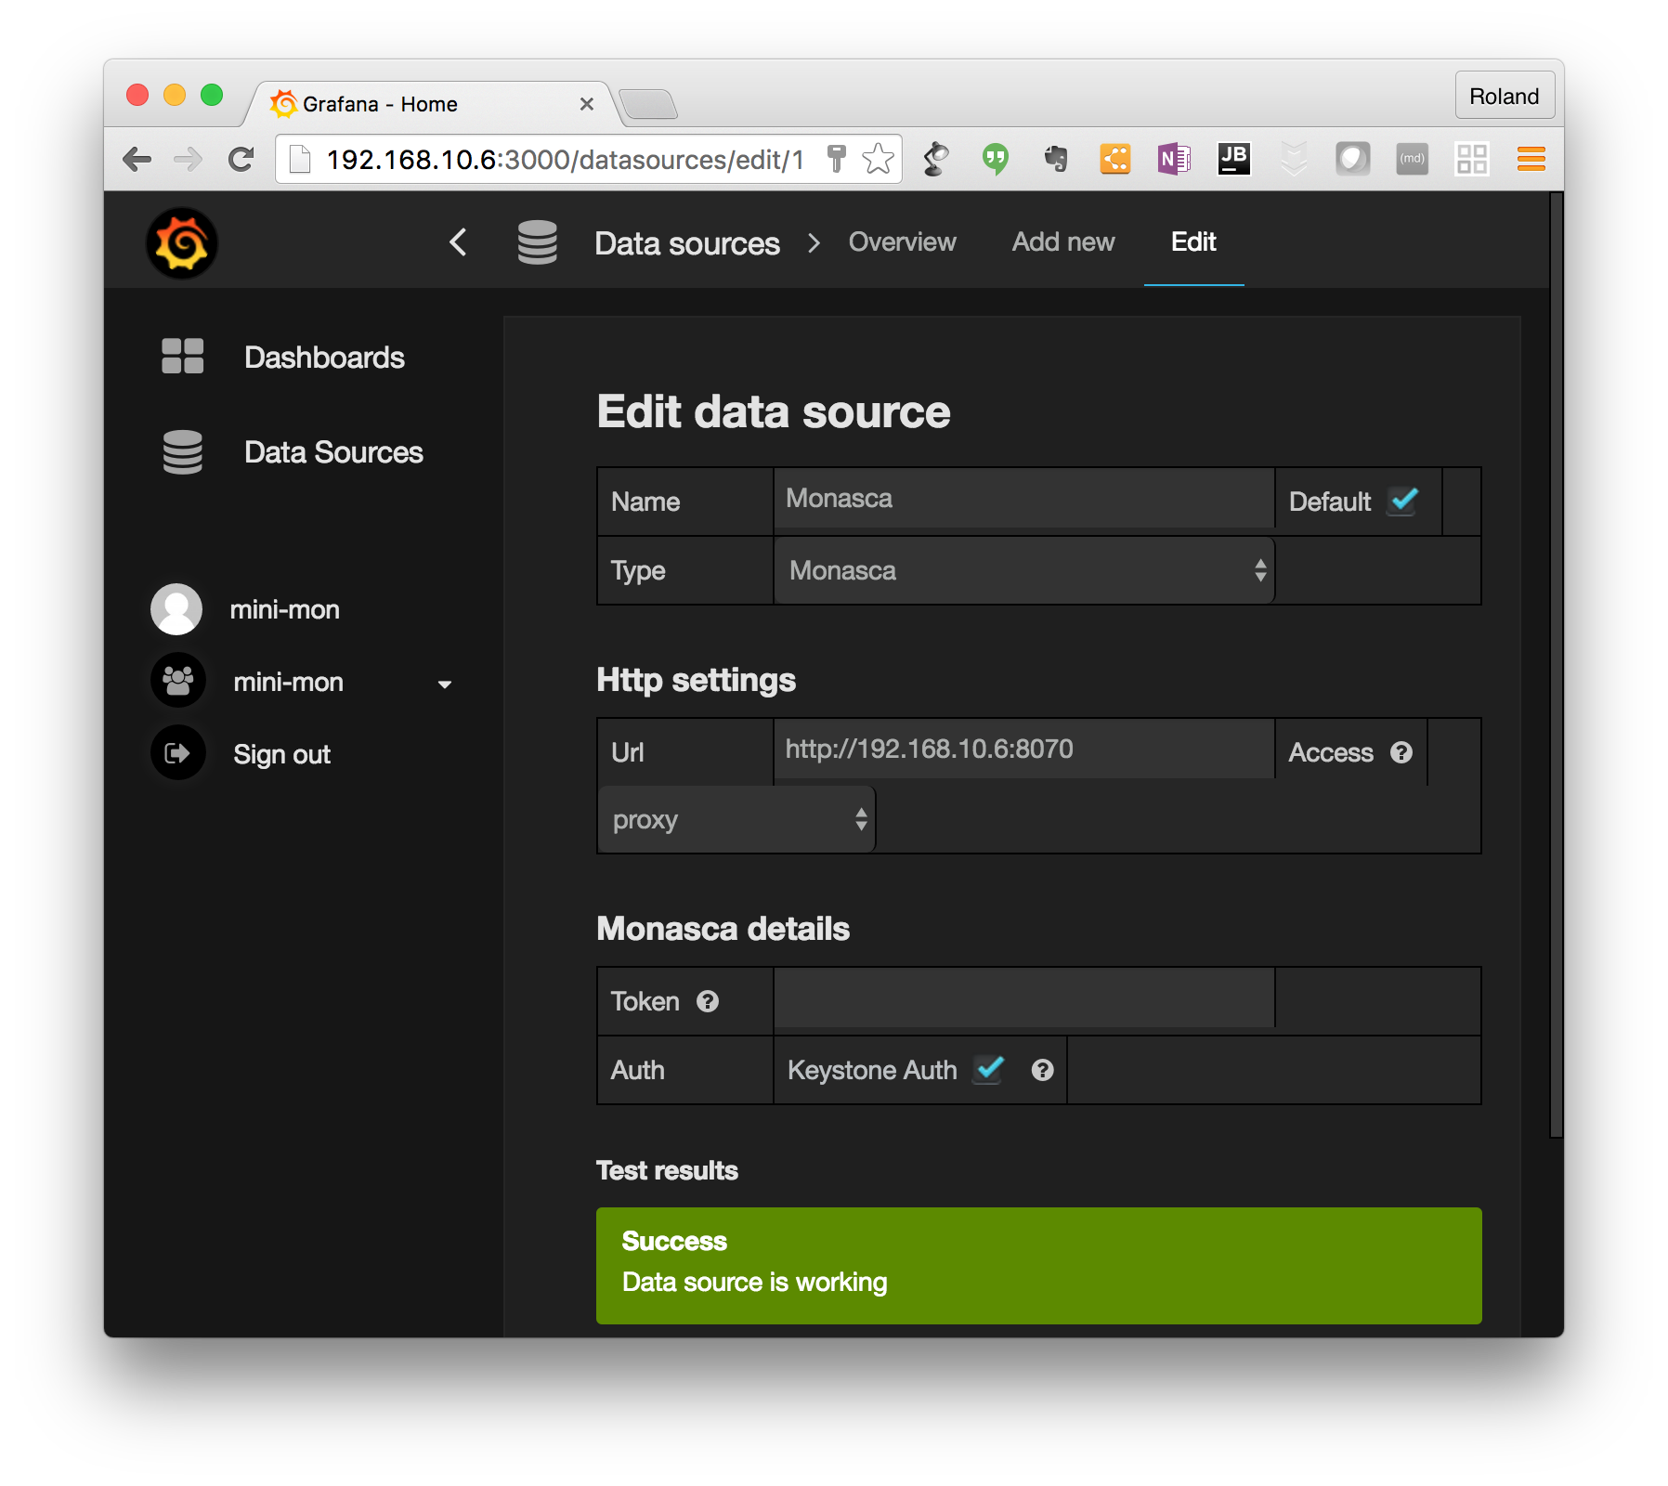Open Data Sources from the sidebar
The image size is (1668, 1486).
tap(333, 452)
